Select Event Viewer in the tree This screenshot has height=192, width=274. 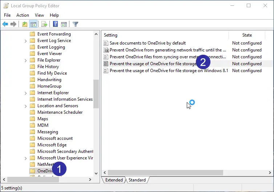point(50,54)
